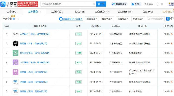Click 批量查询以下企业 button
174x96 pixels.
71,19
